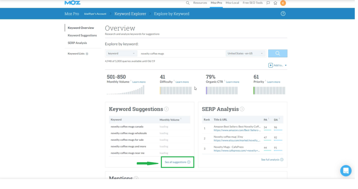Select novelty coffee mugs canada row
This screenshot has width=358, height=189.
click(x=150, y=126)
